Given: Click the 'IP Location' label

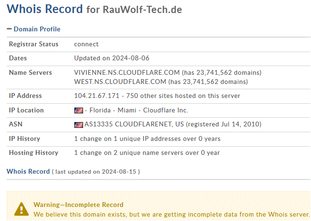Looking at the screenshot, I should (26, 110).
